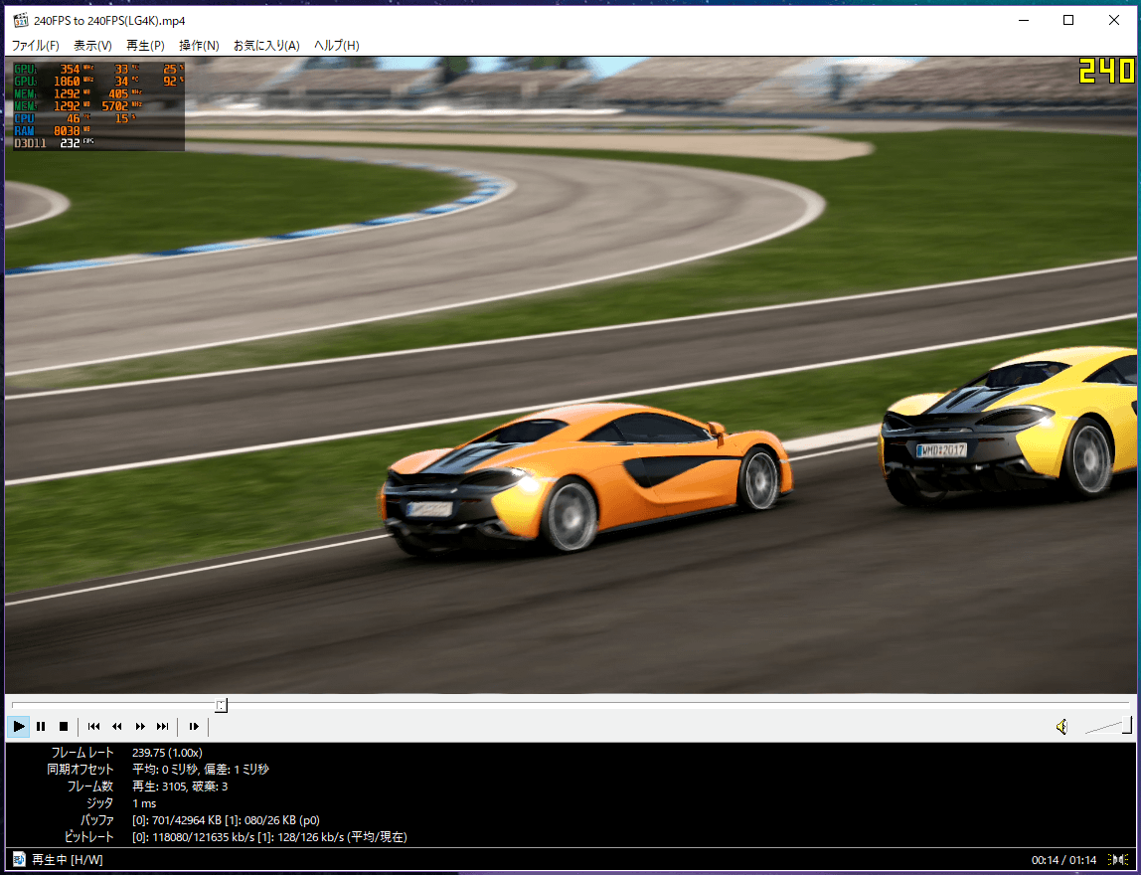Skip to the previous file

point(93,726)
